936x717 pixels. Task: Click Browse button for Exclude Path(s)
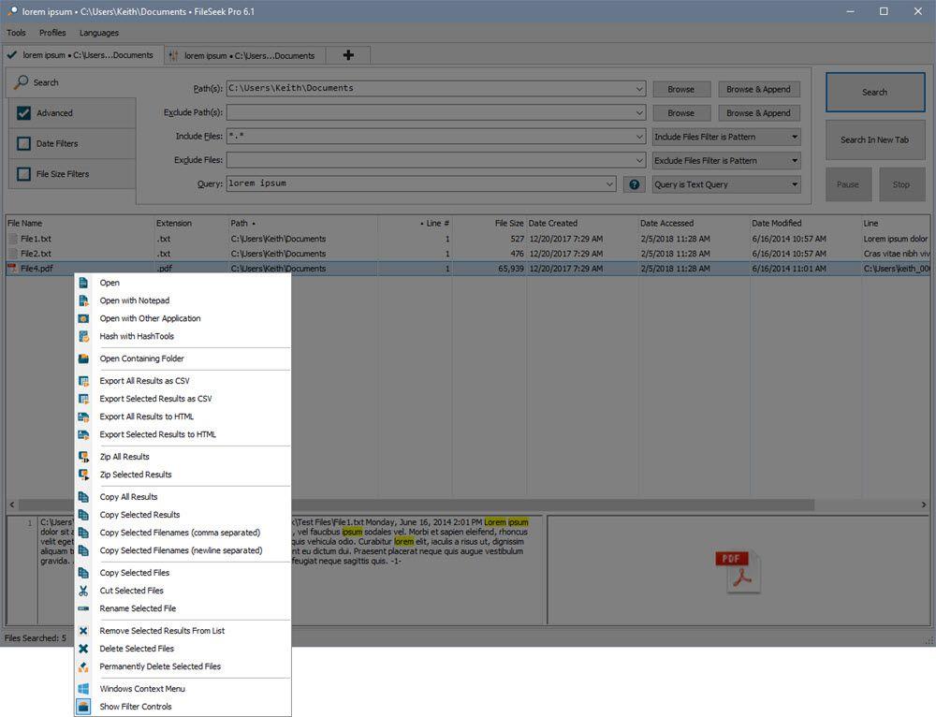[x=681, y=113]
